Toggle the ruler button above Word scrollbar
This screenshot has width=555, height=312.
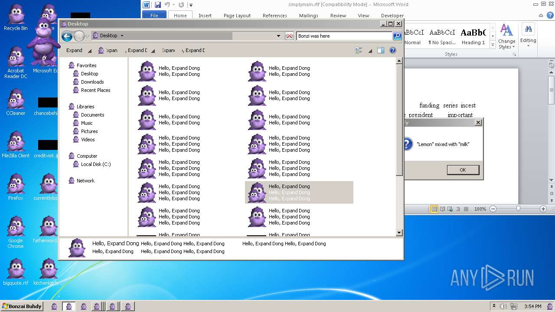pyautogui.click(x=552, y=66)
